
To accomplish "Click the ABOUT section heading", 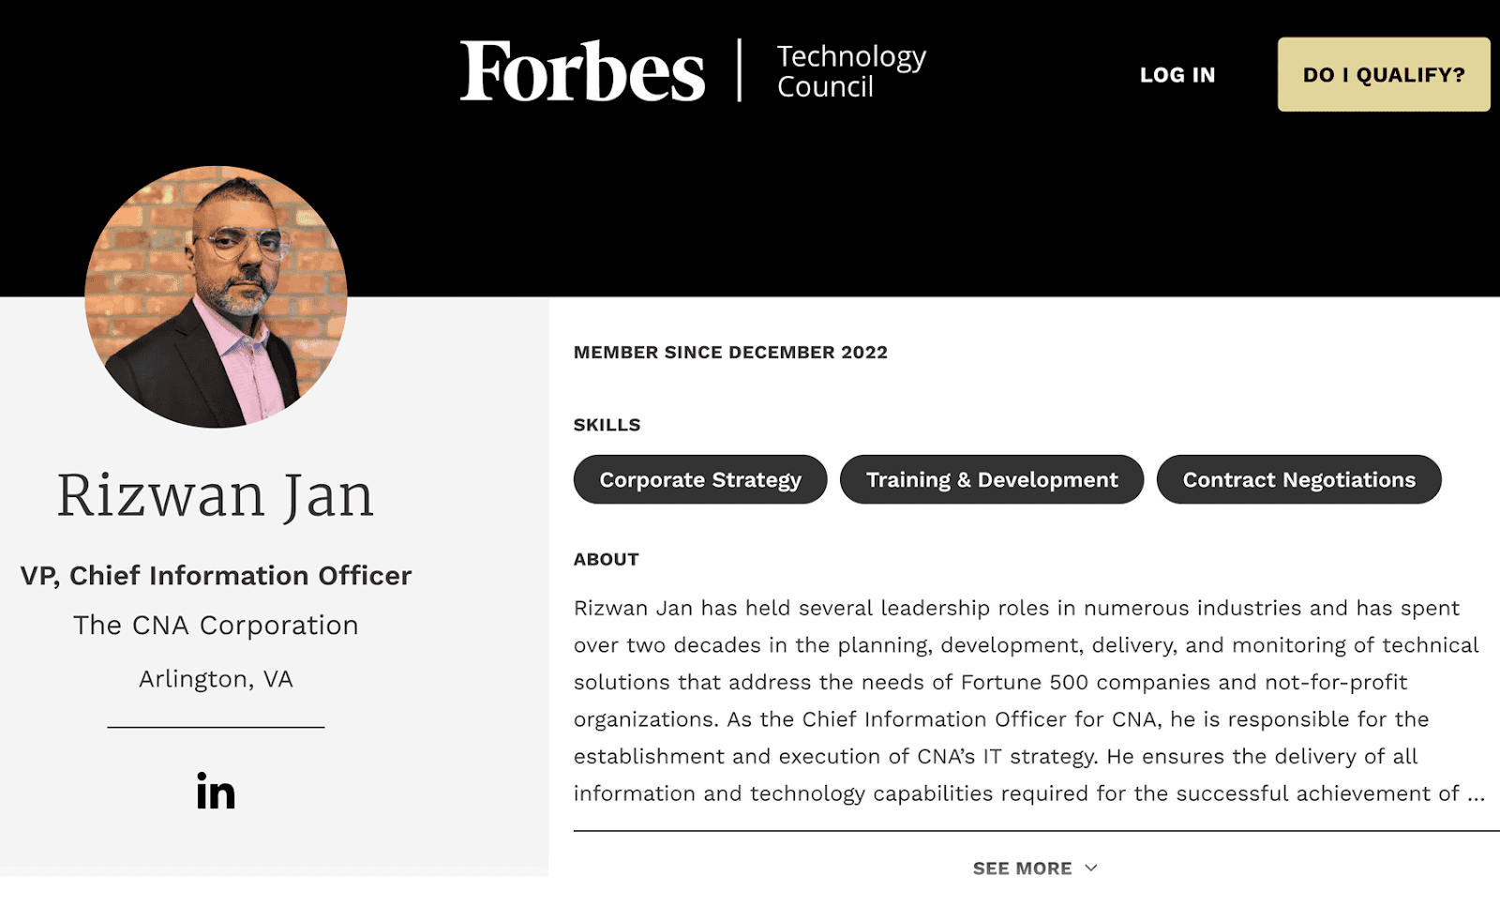I will pyautogui.click(x=606, y=559).
